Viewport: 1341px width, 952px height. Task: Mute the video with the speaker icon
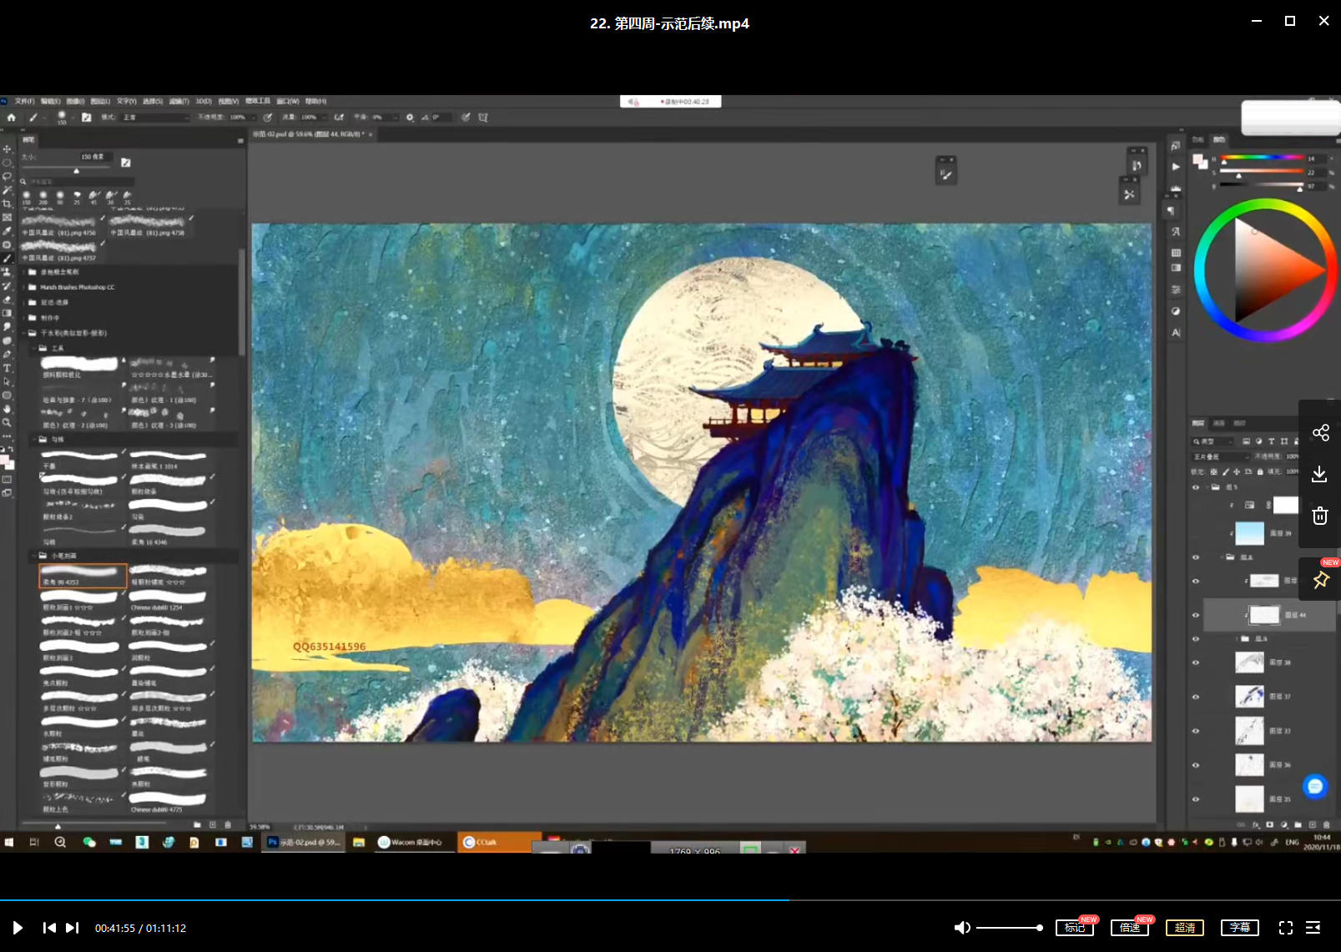pyautogui.click(x=962, y=928)
